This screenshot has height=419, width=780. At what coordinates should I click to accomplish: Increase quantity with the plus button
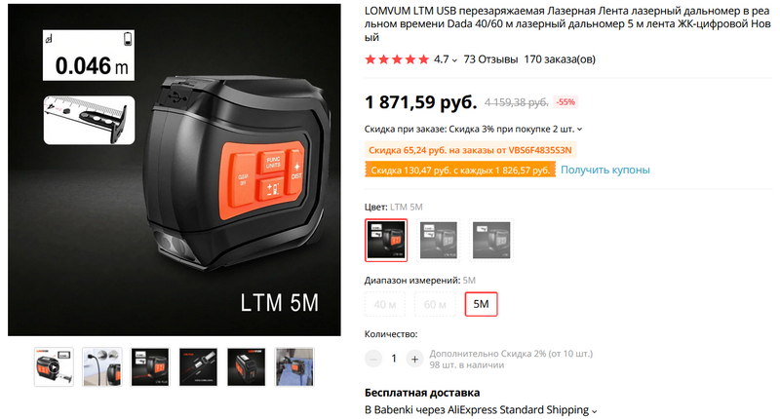point(414,359)
